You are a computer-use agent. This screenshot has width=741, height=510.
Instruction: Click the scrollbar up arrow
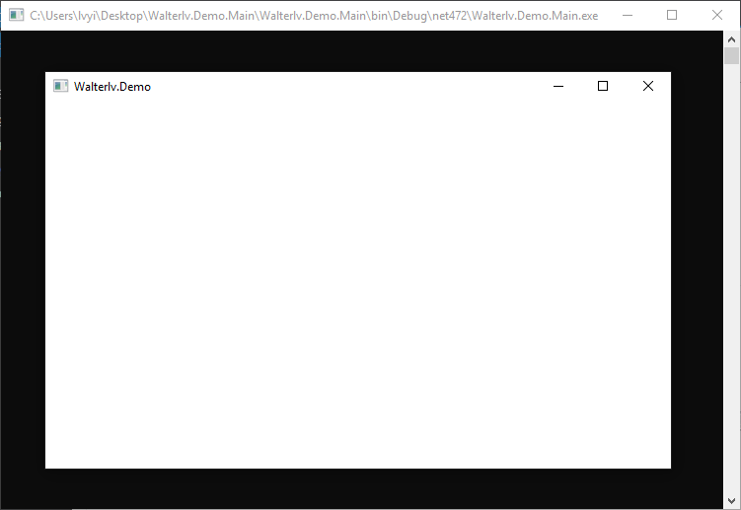[x=731, y=39]
